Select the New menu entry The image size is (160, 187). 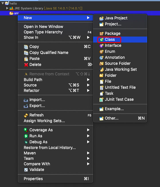(55, 18)
